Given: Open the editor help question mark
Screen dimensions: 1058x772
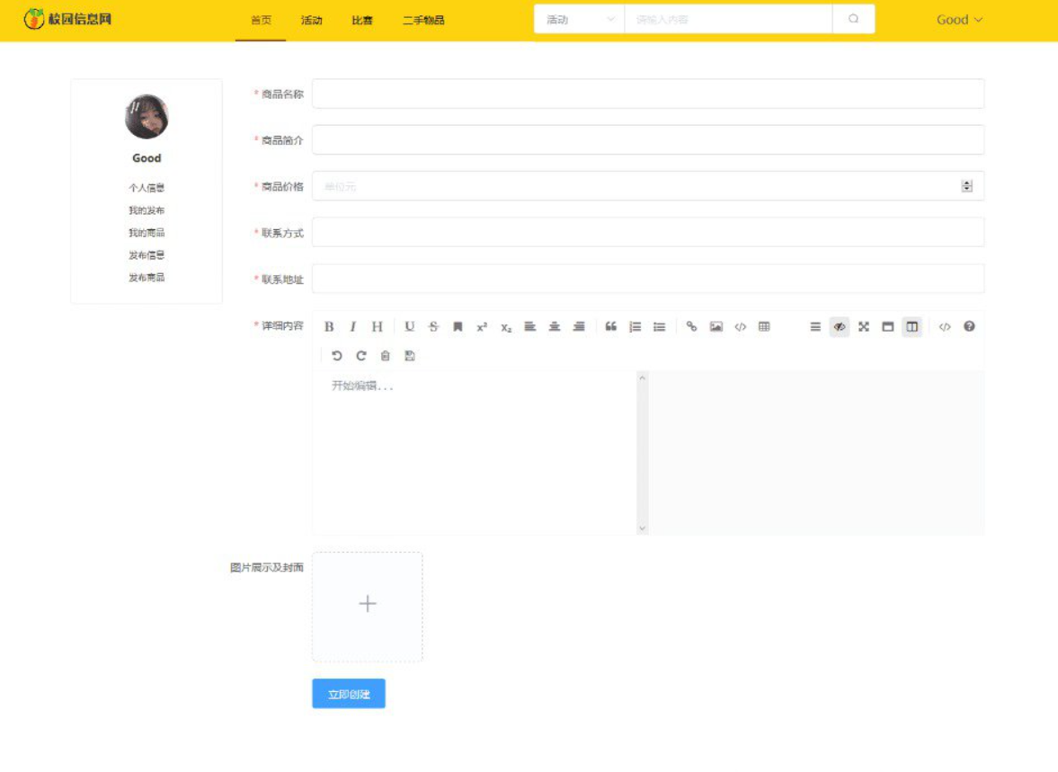Looking at the screenshot, I should (x=969, y=327).
